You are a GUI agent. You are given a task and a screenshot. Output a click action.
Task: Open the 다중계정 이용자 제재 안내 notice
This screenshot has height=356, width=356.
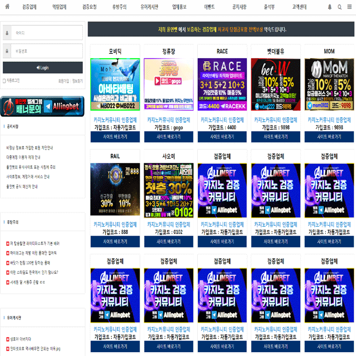click(x=24, y=157)
